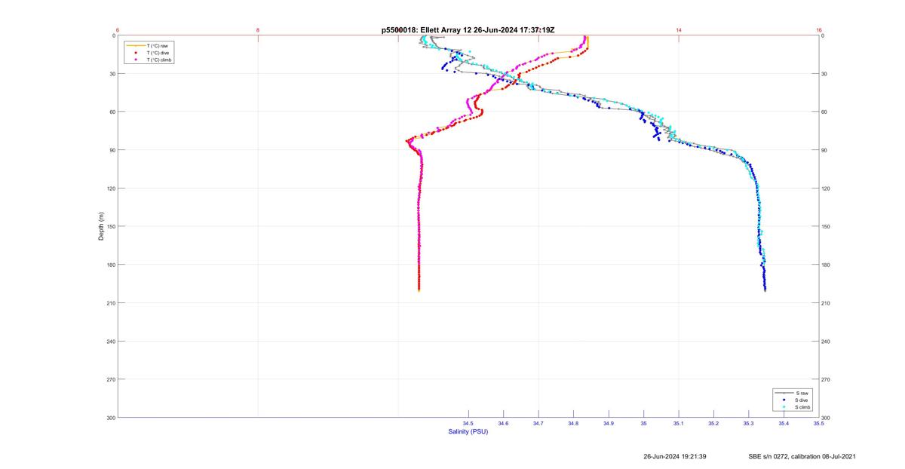Select the 'S climb' legend entry
The width and height of the screenshot is (905, 469).
pyautogui.click(x=803, y=407)
